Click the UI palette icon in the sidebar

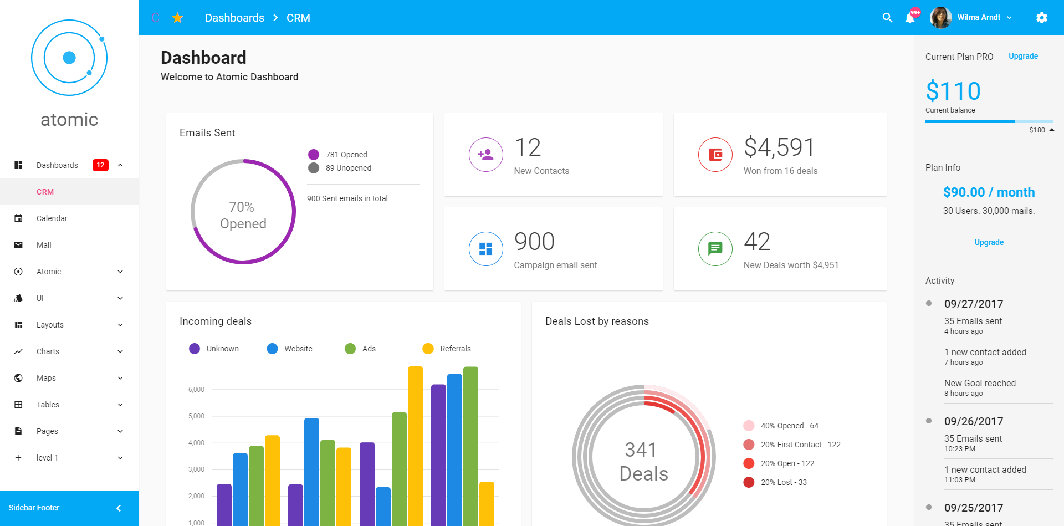point(18,298)
